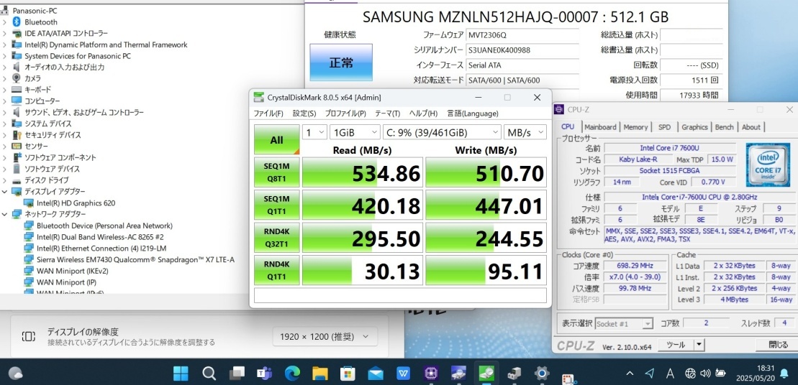Viewport: 798px width, 385px height.
Task: Expand the カメラ node in Device Manager
Action: coord(4,79)
